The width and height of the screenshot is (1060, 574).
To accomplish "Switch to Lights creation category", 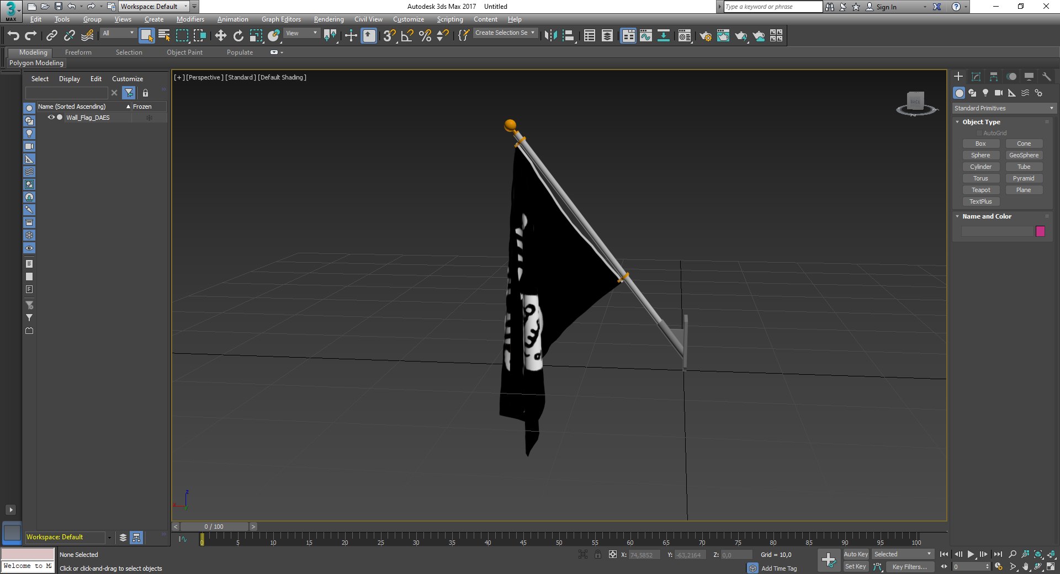I will pyautogui.click(x=985, y=93).
